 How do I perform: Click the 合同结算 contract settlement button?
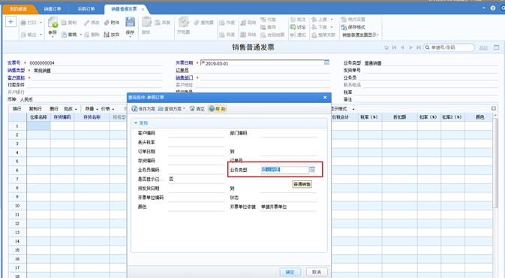(272, 35)
